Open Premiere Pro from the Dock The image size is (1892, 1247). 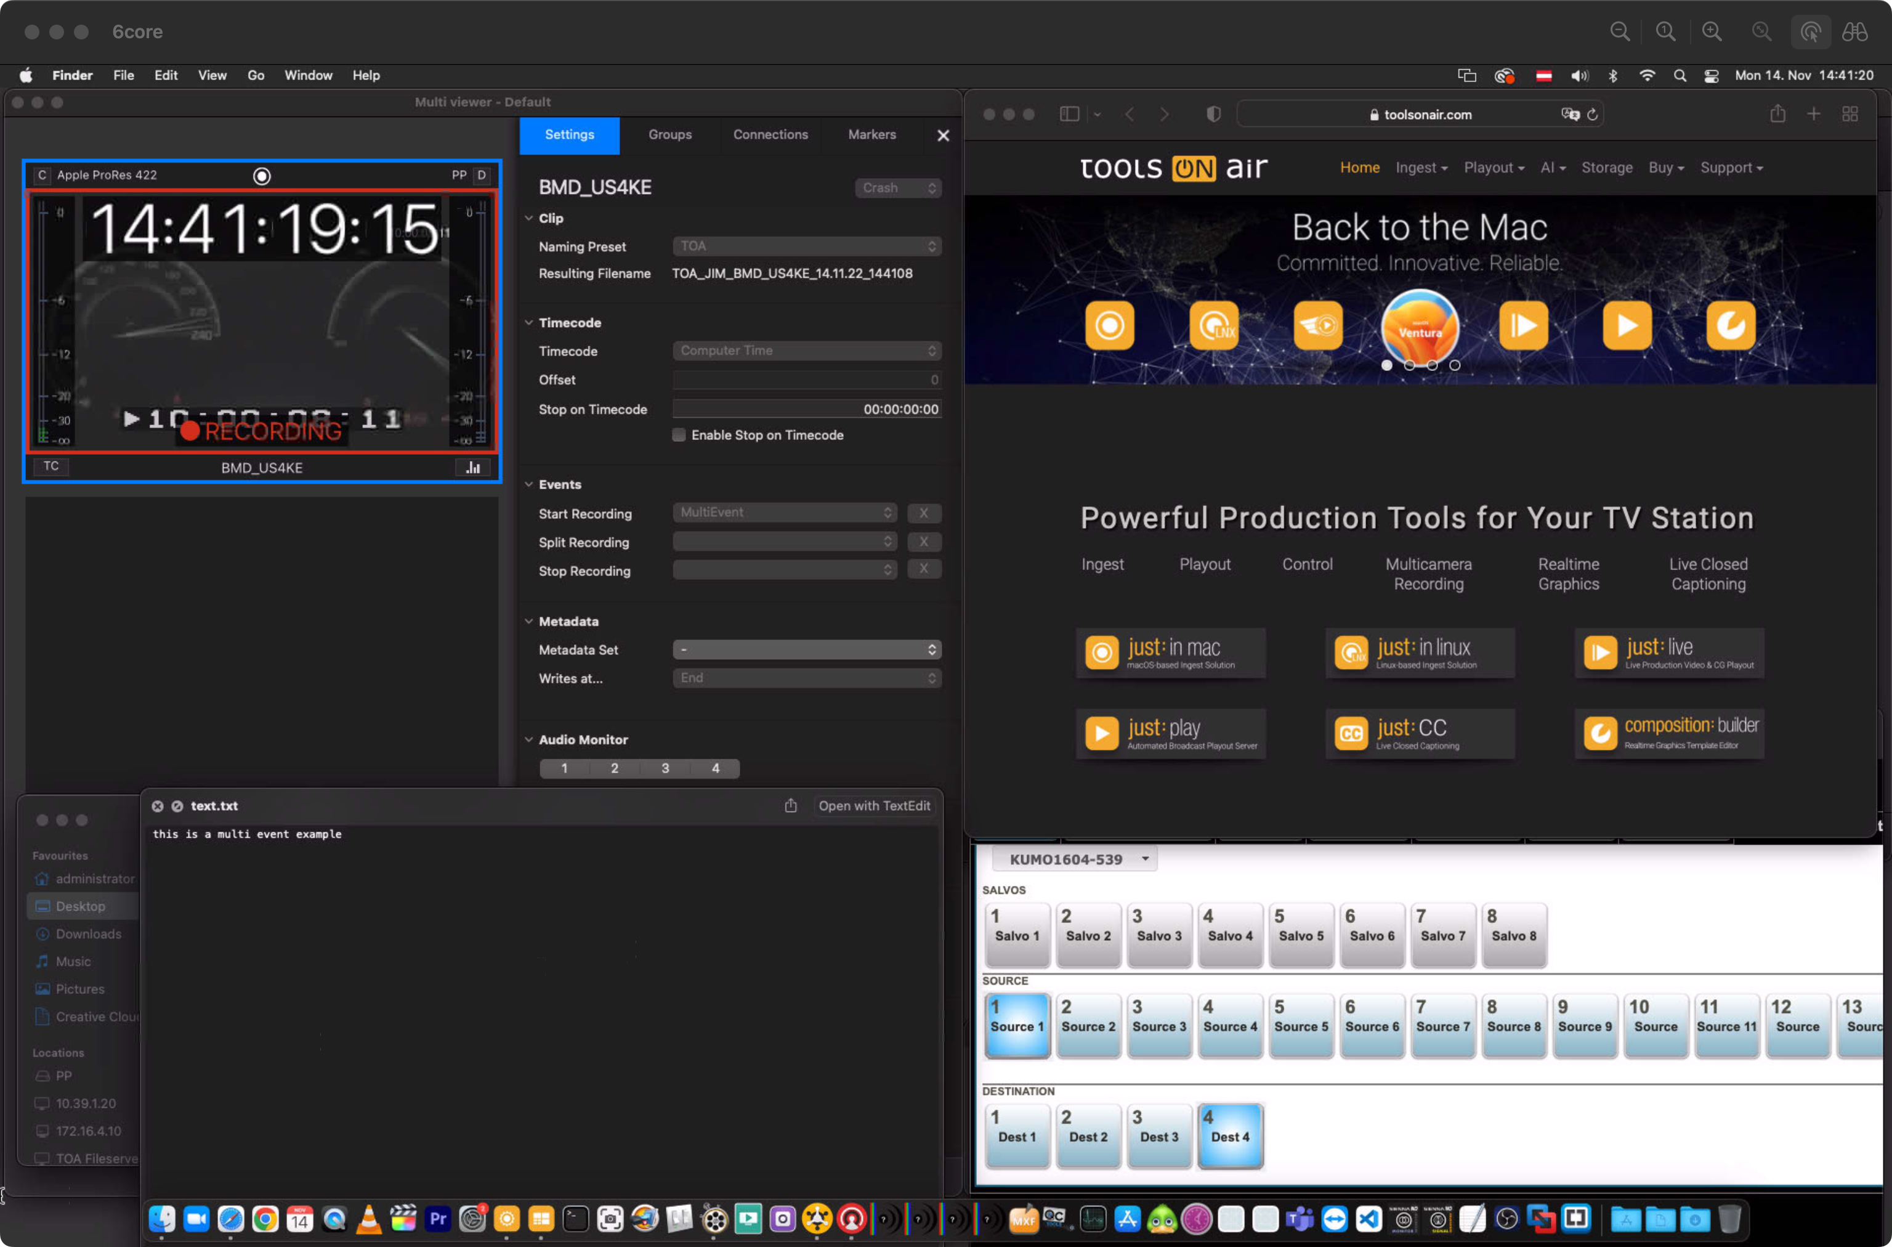click(438, 1219)
